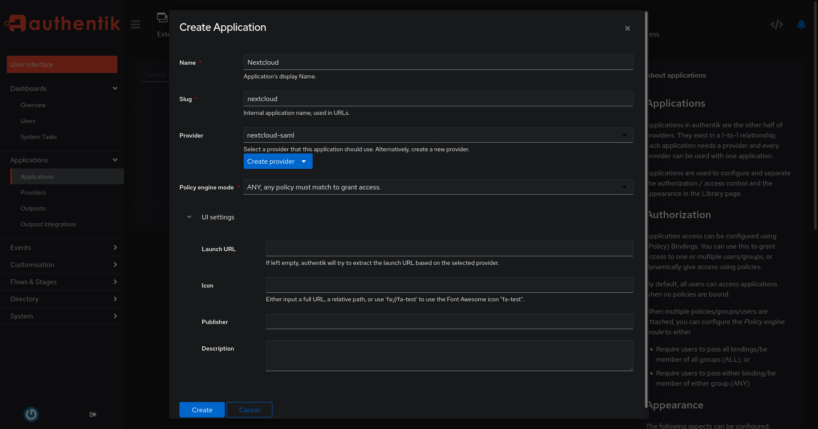Click the Description text area
This screenshot has width=818, height=429.
(x=449, y=355)
